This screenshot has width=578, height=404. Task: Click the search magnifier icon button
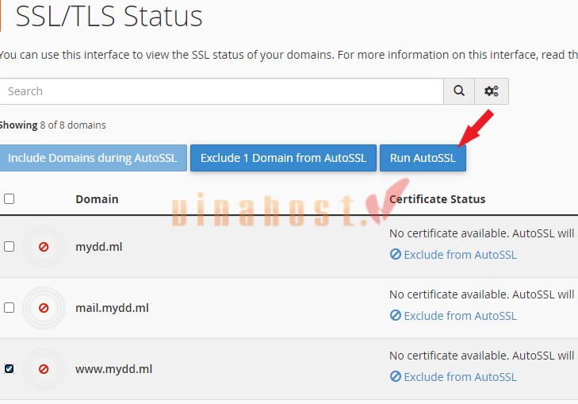[459, 91]
